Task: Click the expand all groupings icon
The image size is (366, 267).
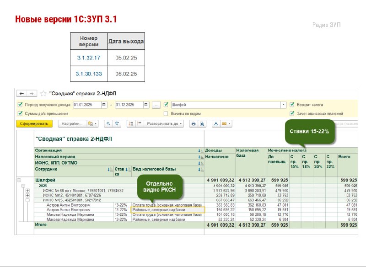Action: point(131,123)
